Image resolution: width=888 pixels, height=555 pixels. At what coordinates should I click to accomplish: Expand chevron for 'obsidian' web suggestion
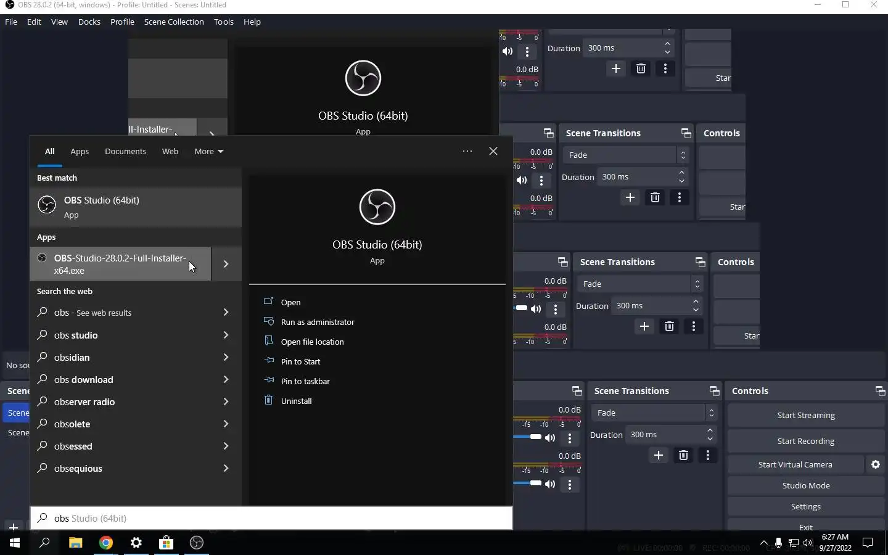coord(226,357)
